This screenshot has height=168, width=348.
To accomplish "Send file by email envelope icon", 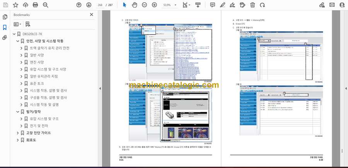I will [332, 5].
